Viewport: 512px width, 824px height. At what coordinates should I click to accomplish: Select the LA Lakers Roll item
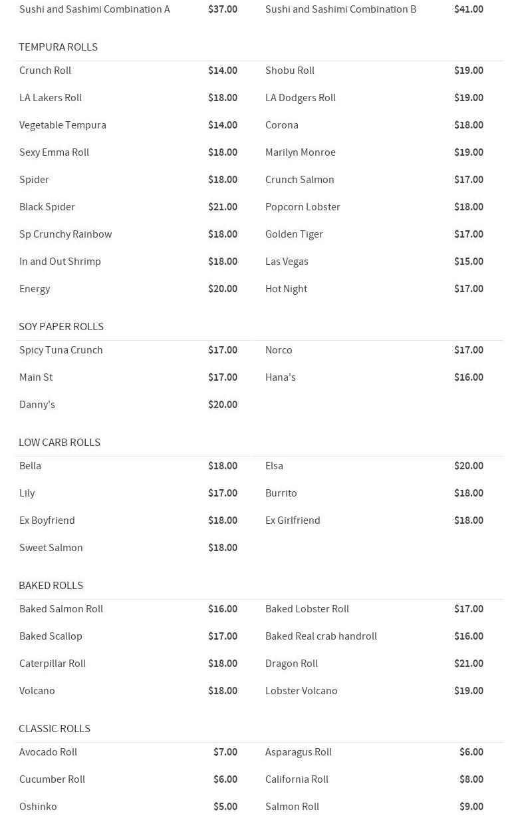point(51,98)
